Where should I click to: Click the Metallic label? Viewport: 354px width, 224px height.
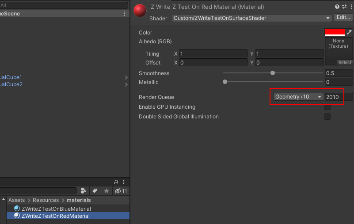148,82
